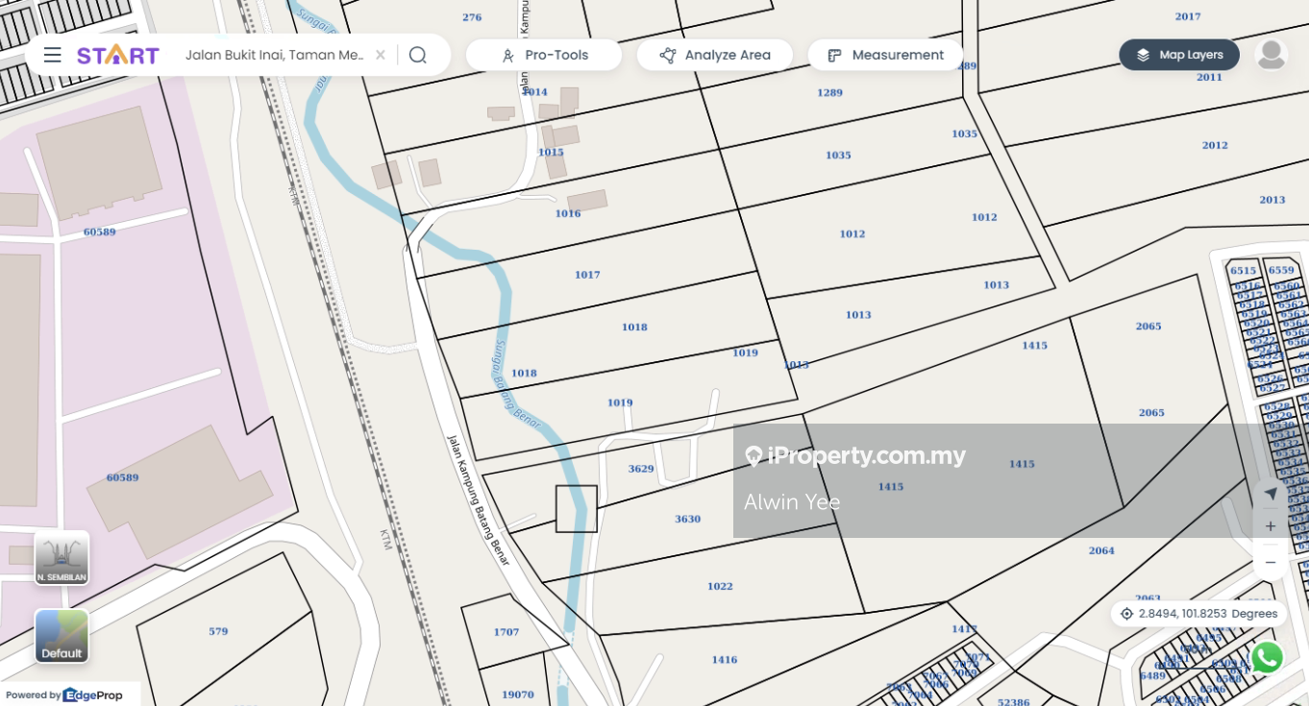Select land lot 1022 on map
1309x706 pixels.
coord(720,586)
